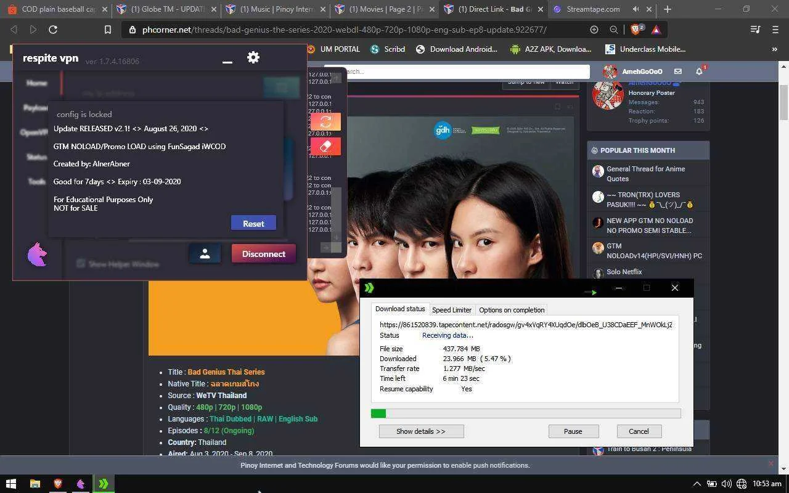Open Download Android bookmark
This screenshot has width=789, height=493.
click(457, 49)
